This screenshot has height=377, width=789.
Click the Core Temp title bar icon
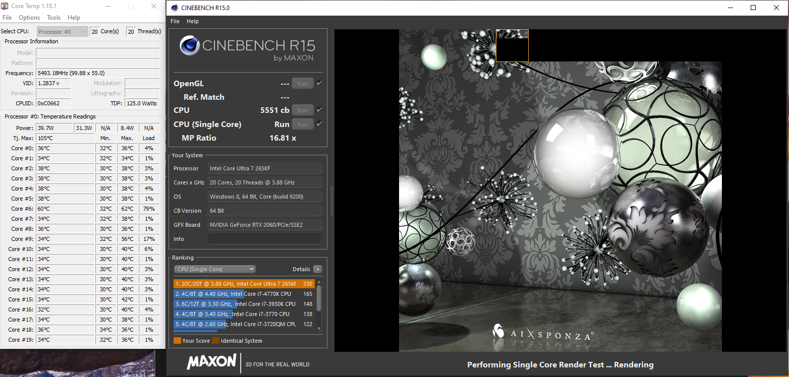(5, 6)
